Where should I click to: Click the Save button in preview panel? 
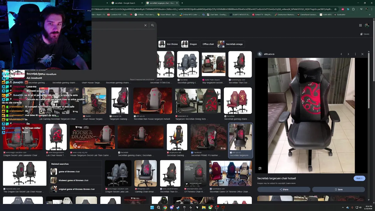(338, 189)
